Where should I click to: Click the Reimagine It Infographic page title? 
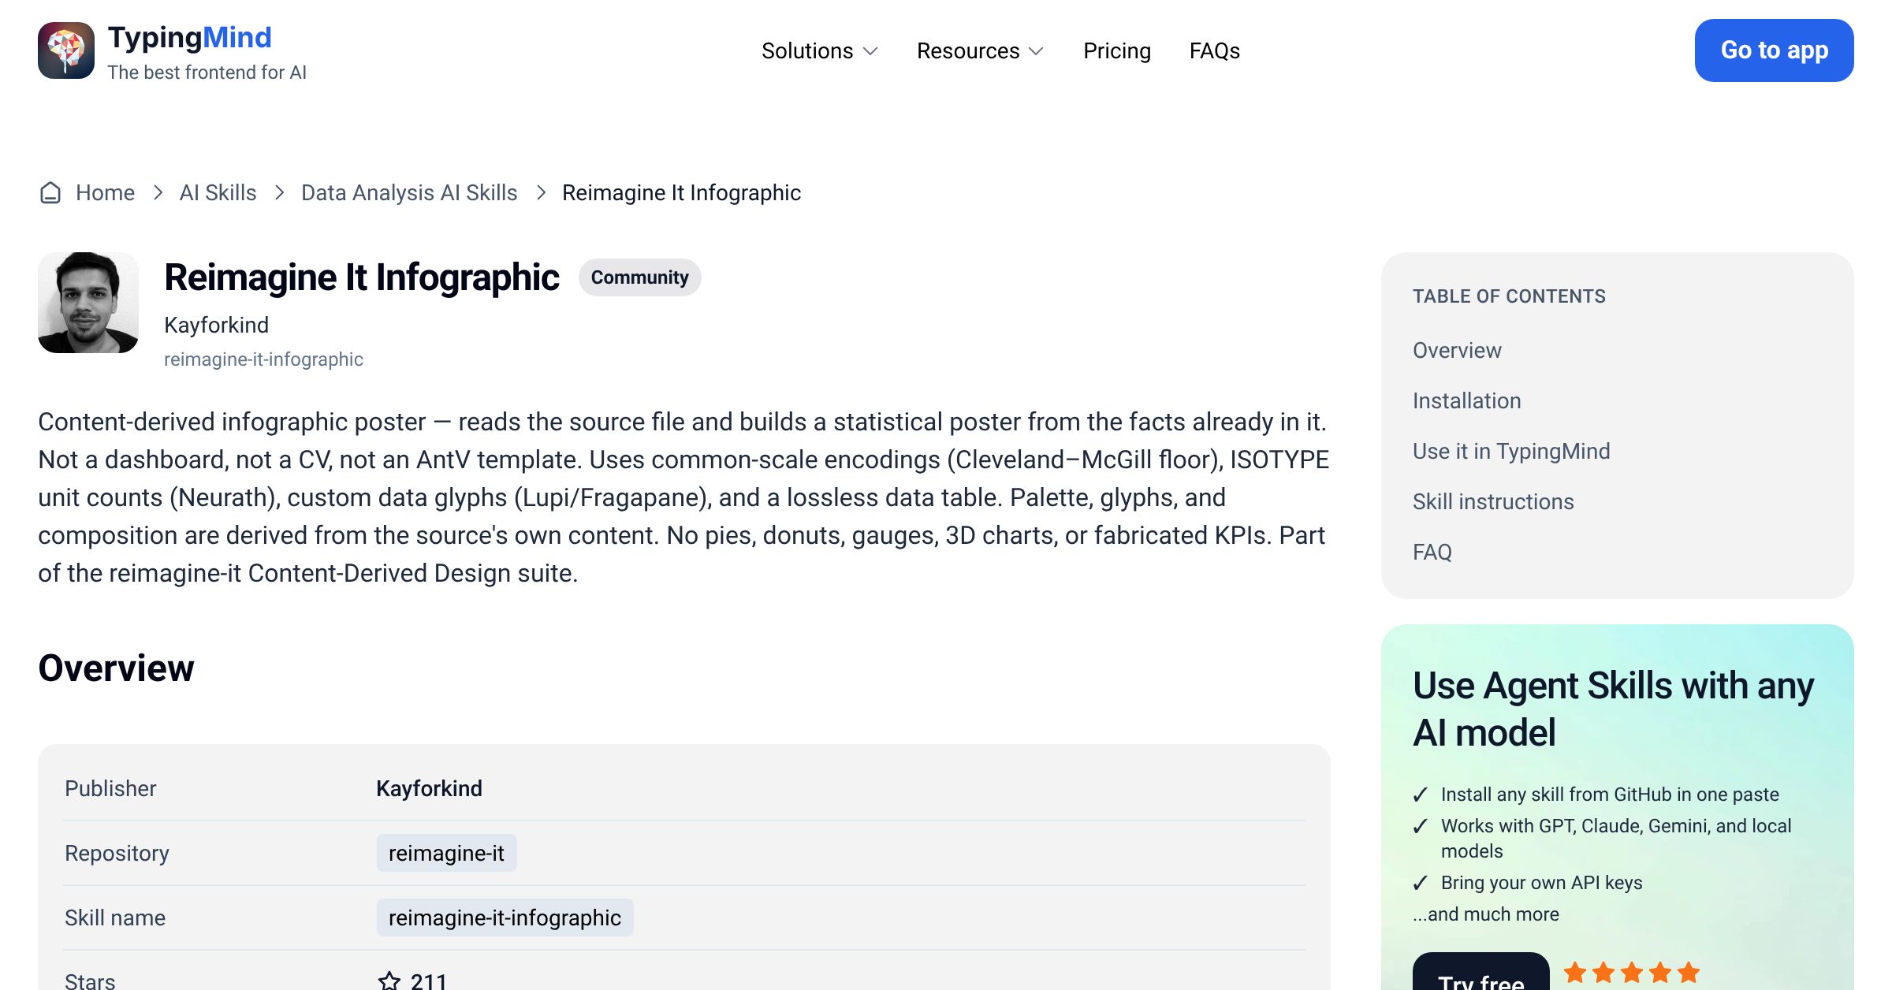pos(362,277)
